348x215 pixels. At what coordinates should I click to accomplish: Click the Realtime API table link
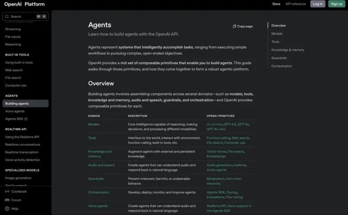click(216, 206)
